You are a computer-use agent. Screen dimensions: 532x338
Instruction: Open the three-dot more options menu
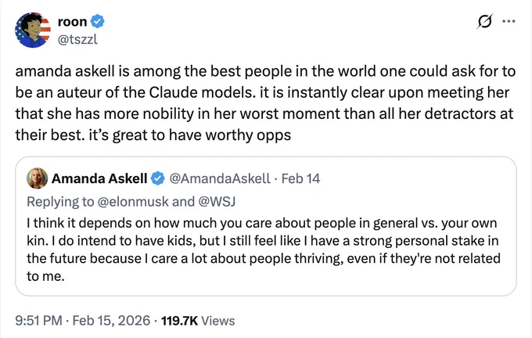click(509, 21)
